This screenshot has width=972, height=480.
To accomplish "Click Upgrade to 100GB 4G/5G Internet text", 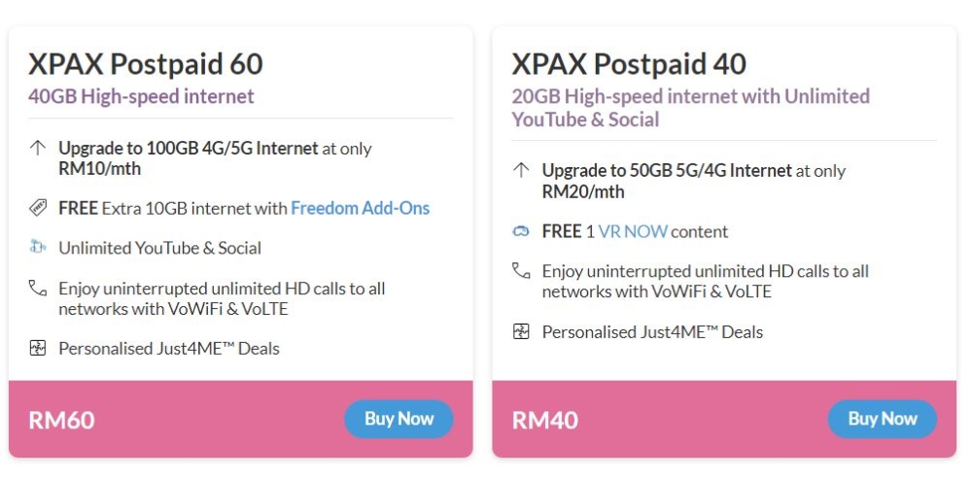I will point(189,148).
